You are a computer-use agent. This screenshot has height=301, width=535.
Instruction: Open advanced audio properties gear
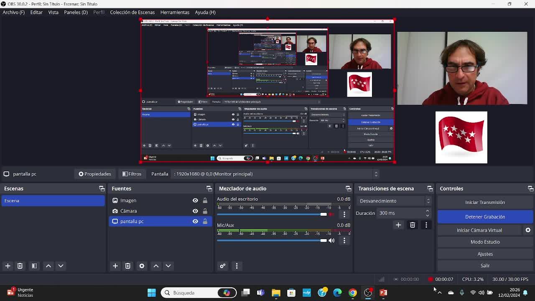coord(222,266)
